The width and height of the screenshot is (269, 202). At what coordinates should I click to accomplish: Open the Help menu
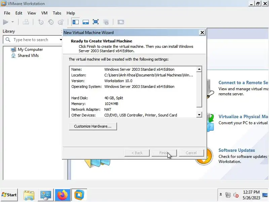point(71,13)
